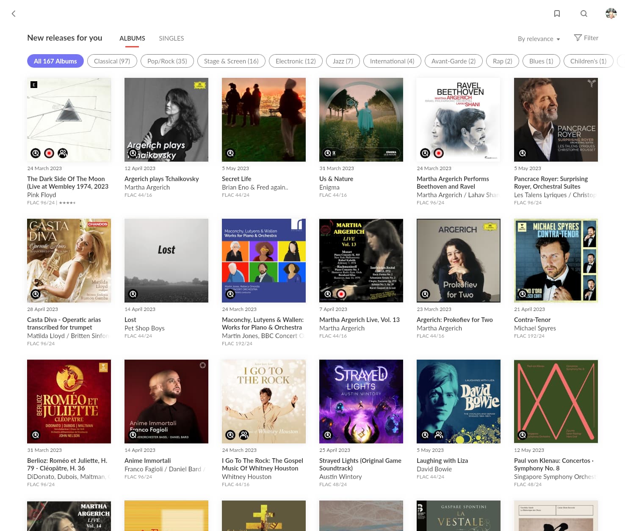625x531 pixels.
Task: Select the ALBUMS tab
Action: click(x=132, y=38)
